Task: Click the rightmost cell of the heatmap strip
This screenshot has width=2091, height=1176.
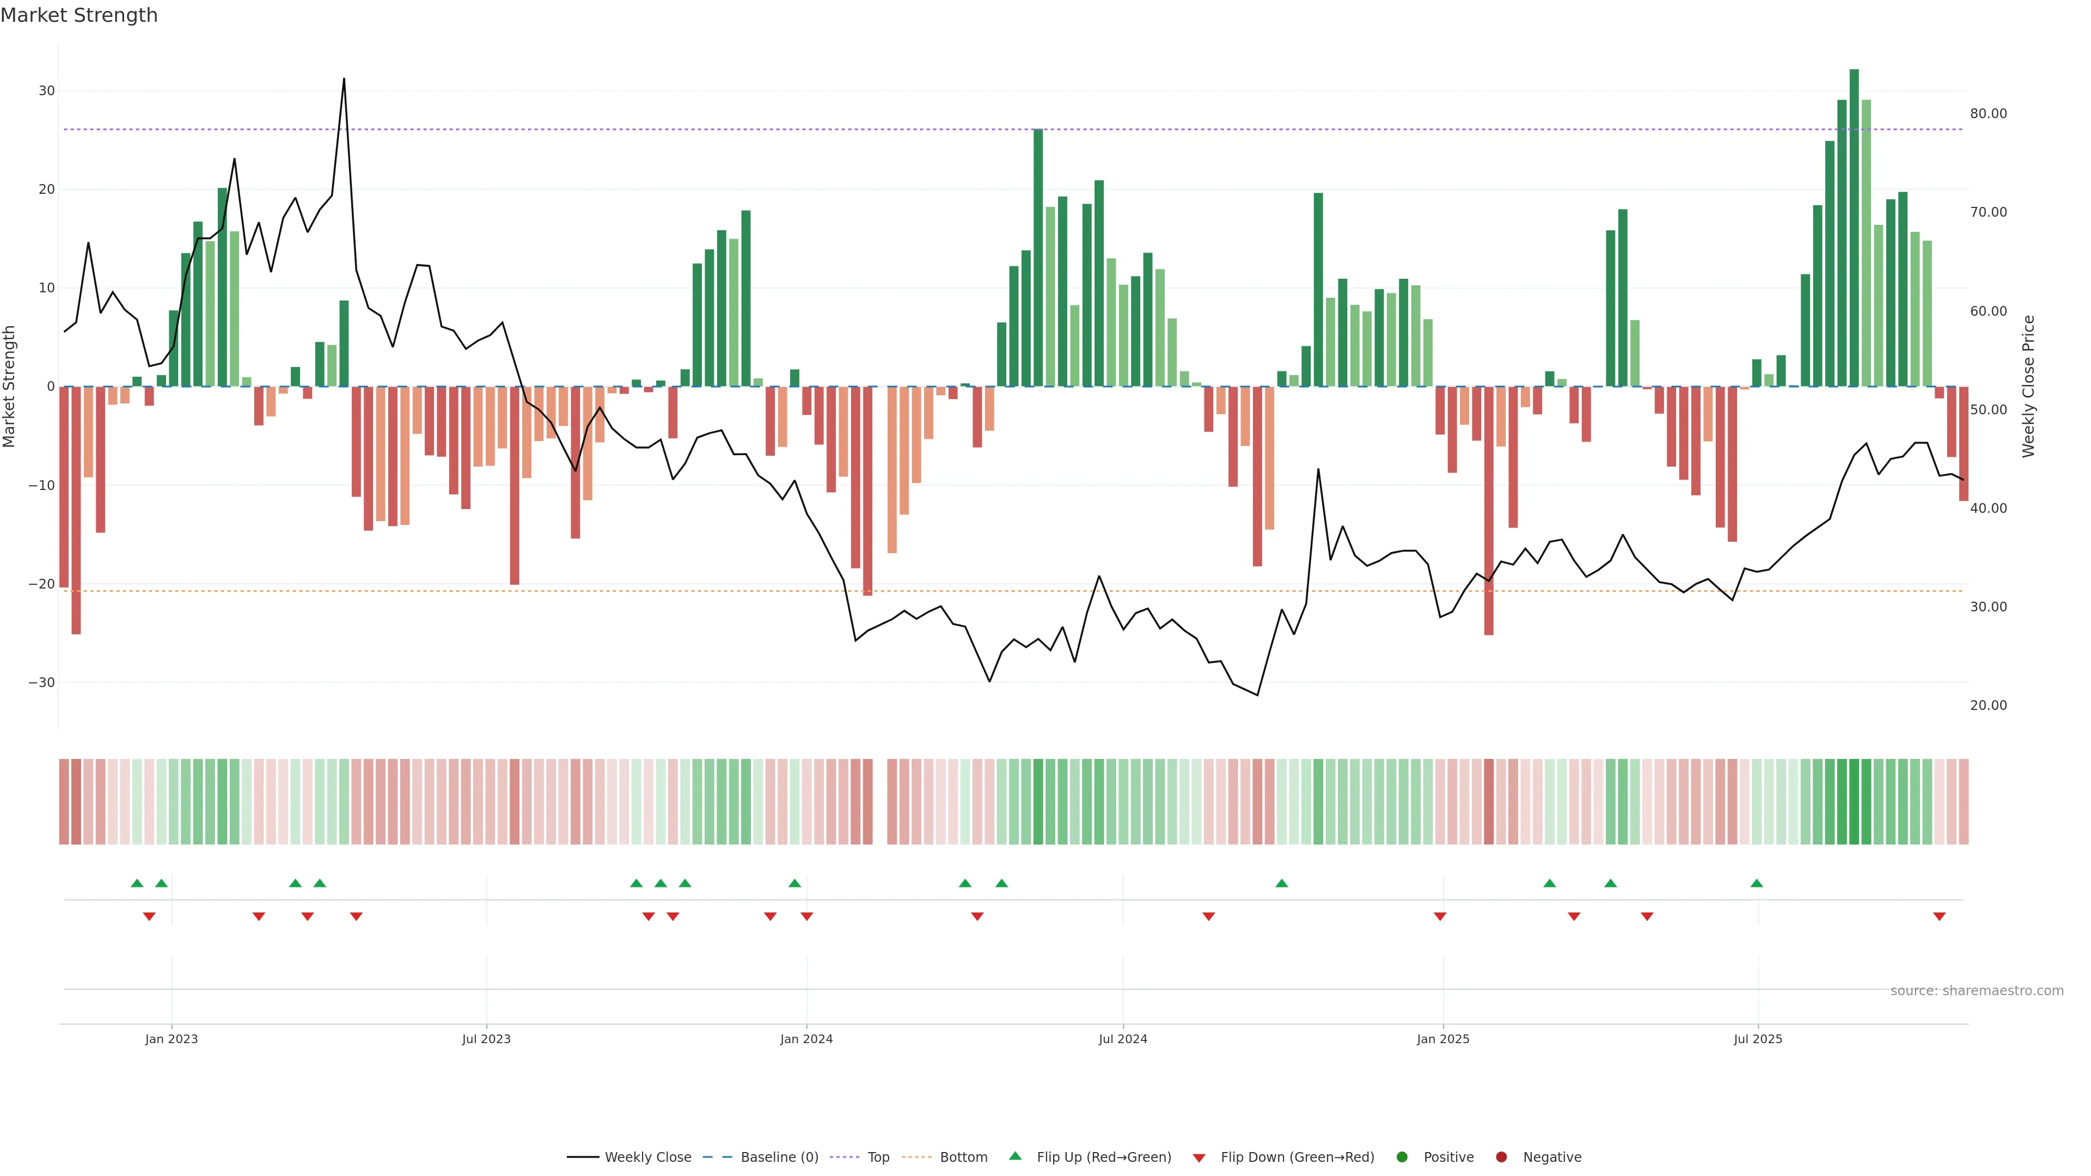Action: click(x=1964, y=801)
